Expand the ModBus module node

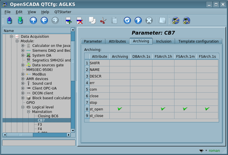tap(23, 74)
